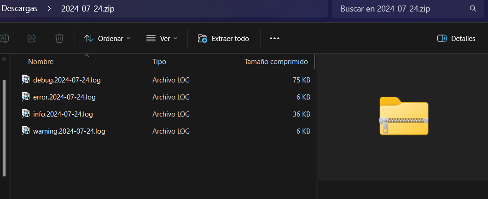
Task: Sort by the Nombre column header
Action: pos(41,62)
